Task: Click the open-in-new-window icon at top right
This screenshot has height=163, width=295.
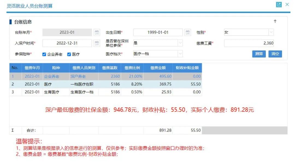Action: [x=279, y=5]
